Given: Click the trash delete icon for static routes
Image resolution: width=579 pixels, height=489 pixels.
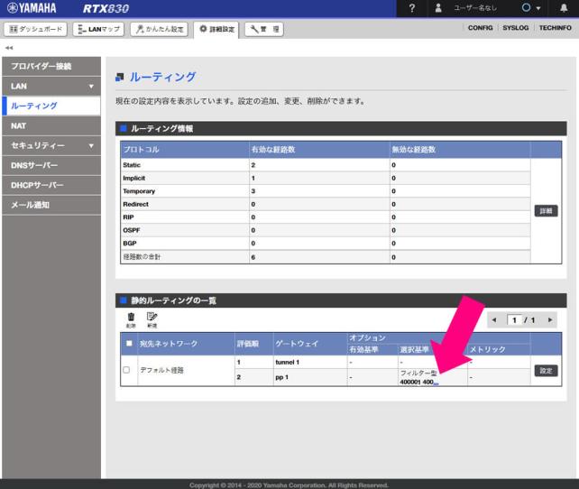Looking at the screenshot, I should click(131, 320).
